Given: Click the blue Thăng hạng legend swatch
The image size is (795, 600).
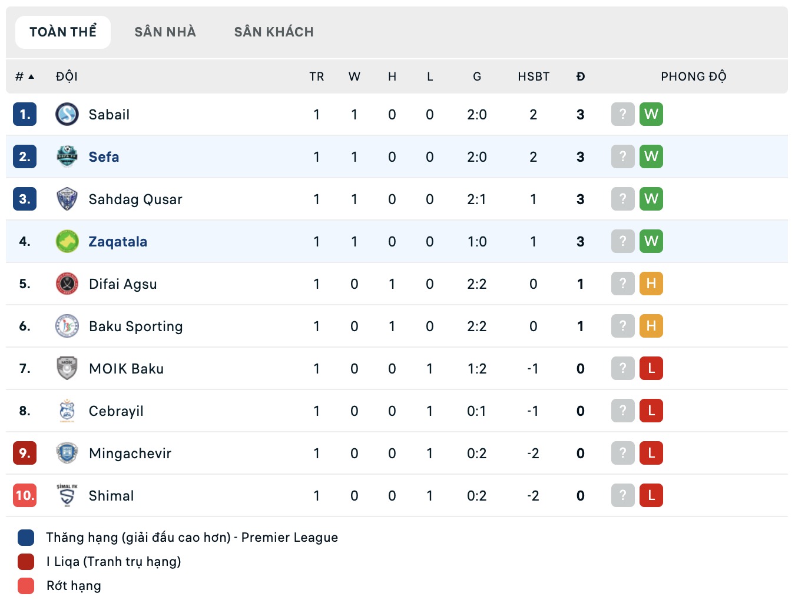Looking at the screenshot, I should (x=25, y=537).
